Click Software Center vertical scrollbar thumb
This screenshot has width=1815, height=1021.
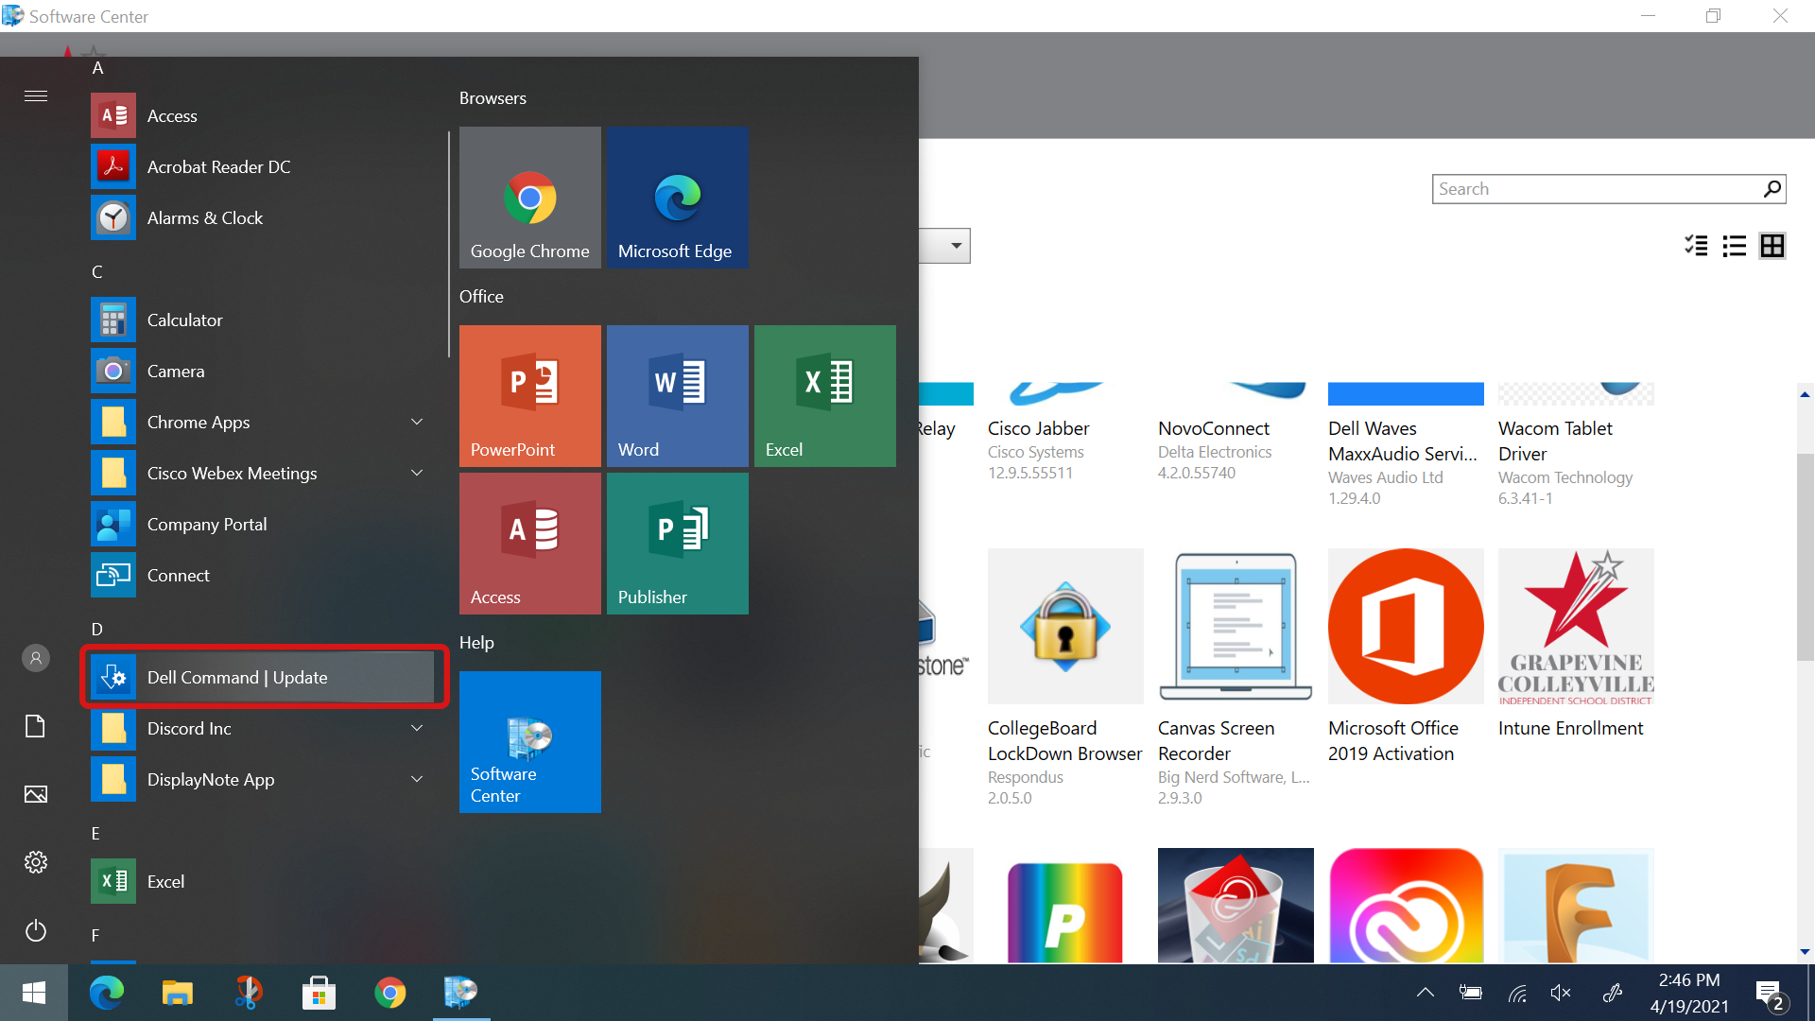point(1805,558)
